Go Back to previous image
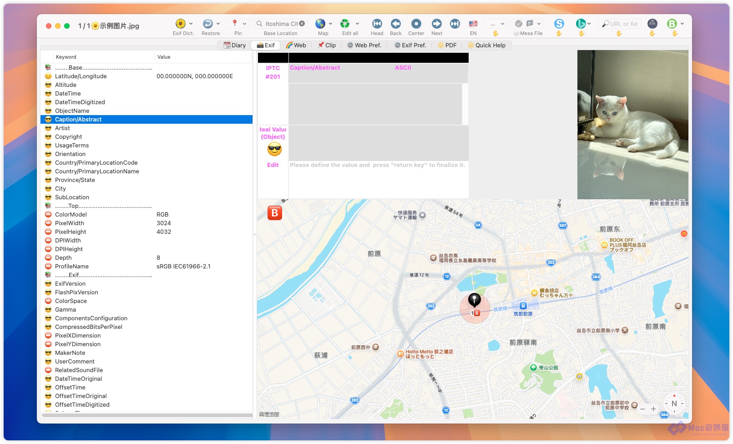The height and width of the screenshot is (444, 733). pyautogui.click(x=396, y=24)
